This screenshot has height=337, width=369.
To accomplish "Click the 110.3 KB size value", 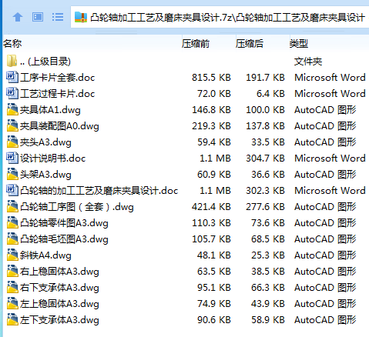I will (x=211, y=223).
